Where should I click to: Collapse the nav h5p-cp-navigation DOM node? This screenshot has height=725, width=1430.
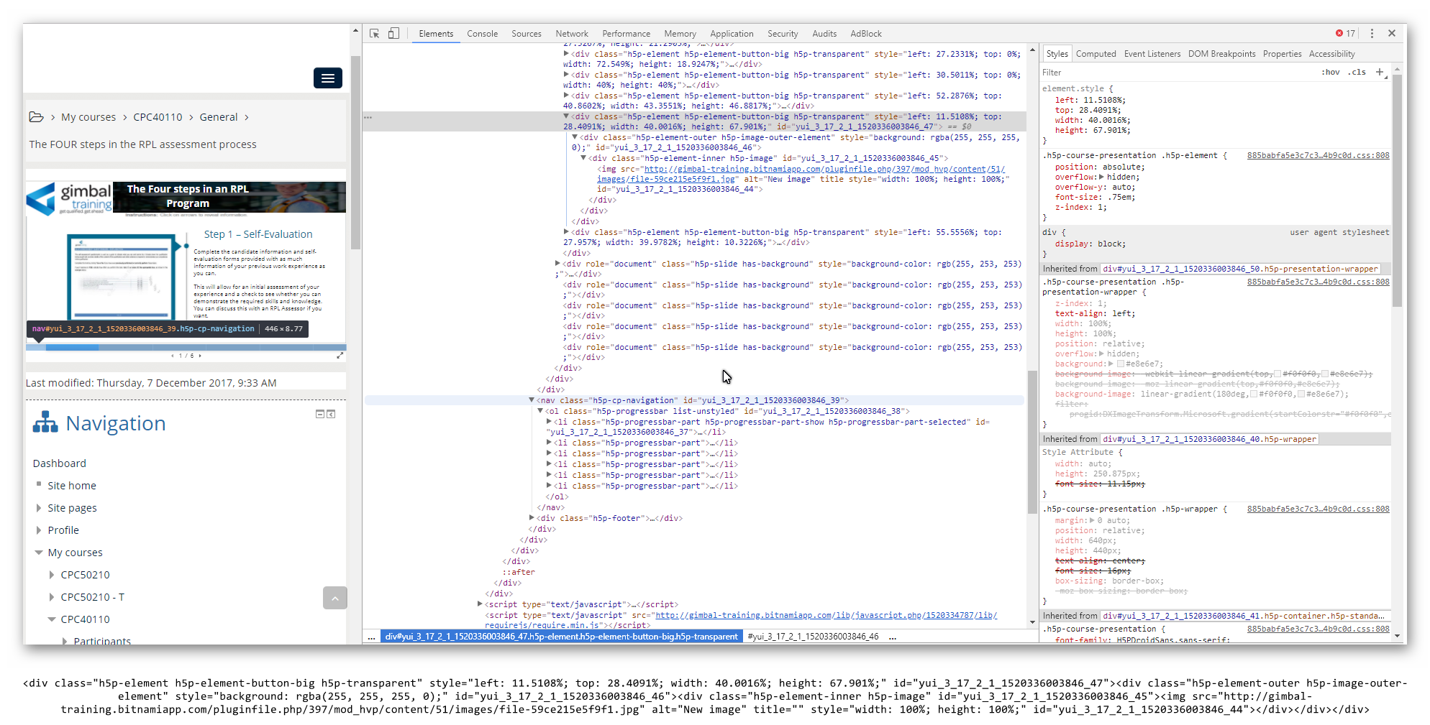[x=532, y=400]
